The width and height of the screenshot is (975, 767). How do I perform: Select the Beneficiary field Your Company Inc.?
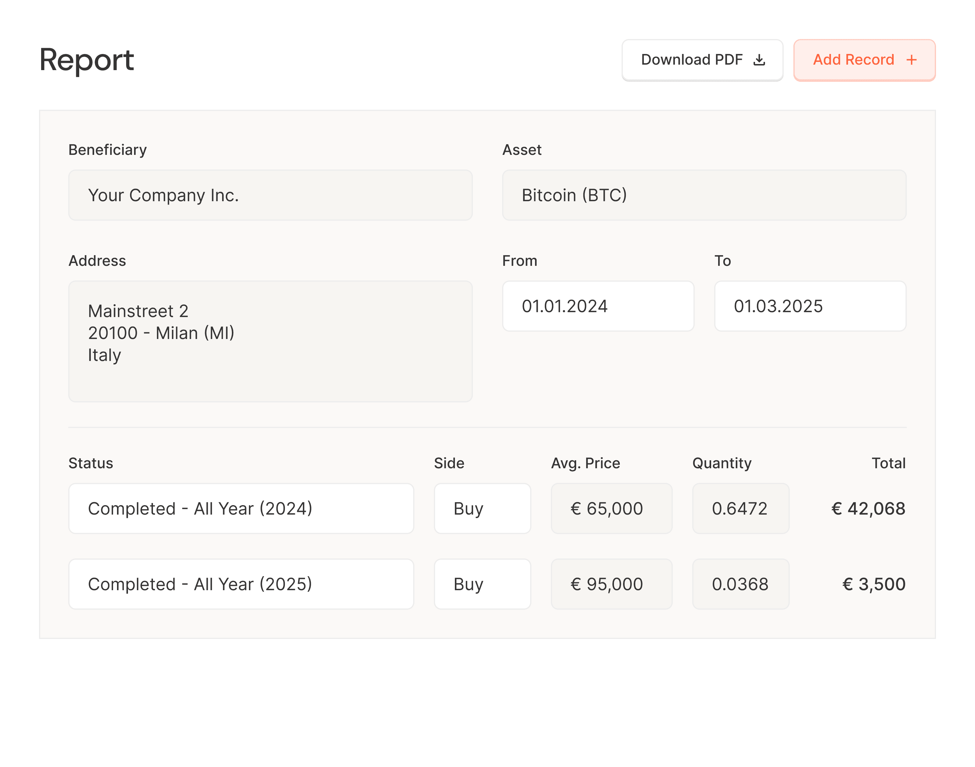point(270,195)
